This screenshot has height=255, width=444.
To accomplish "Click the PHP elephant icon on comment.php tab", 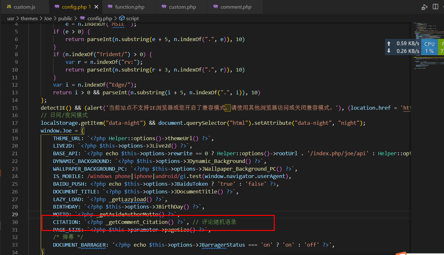I will [216, 7].
